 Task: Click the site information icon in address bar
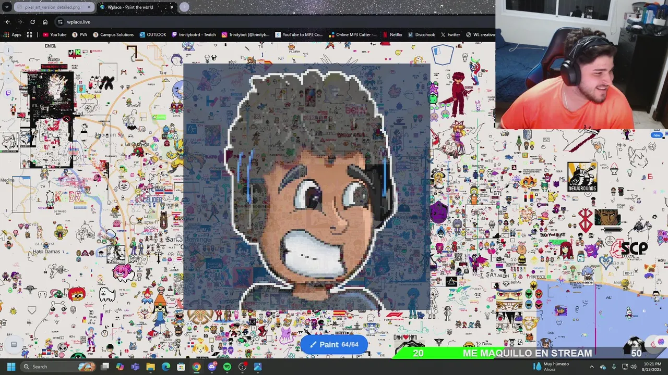[x=60, y=22]
